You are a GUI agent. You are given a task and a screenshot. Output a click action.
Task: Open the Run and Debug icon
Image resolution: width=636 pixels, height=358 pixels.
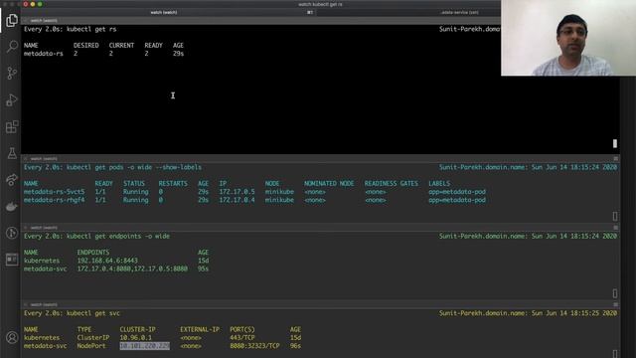click(x=12, y=99)
